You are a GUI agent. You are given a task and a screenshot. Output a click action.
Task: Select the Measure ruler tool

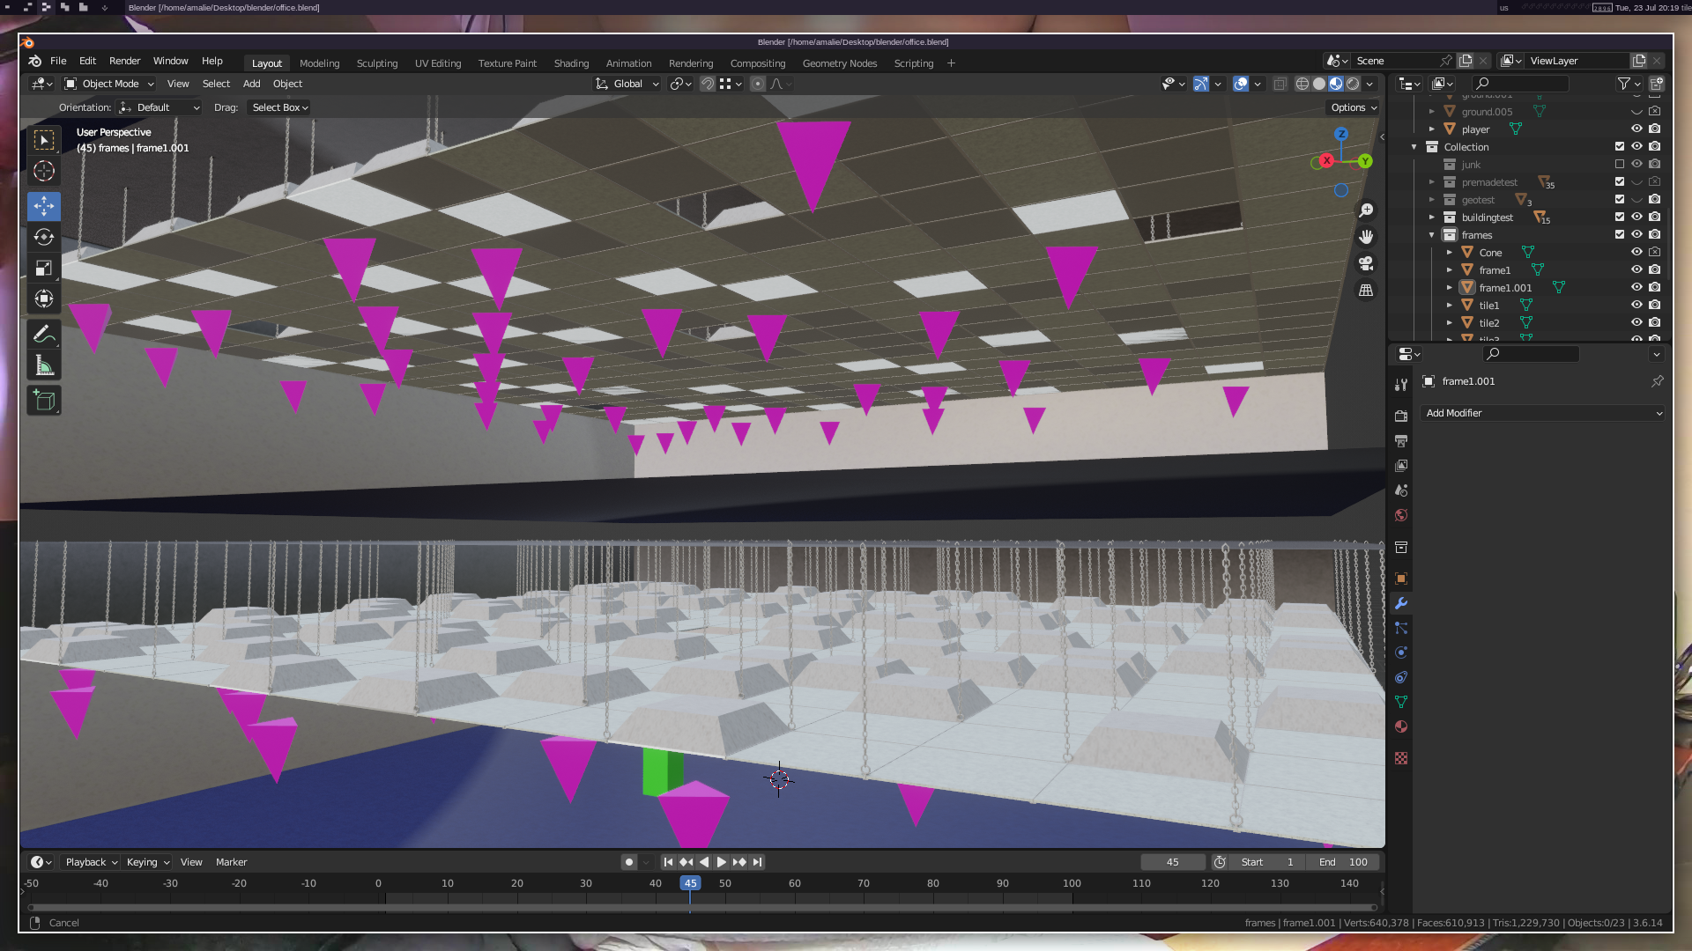[x=44, y=366]
